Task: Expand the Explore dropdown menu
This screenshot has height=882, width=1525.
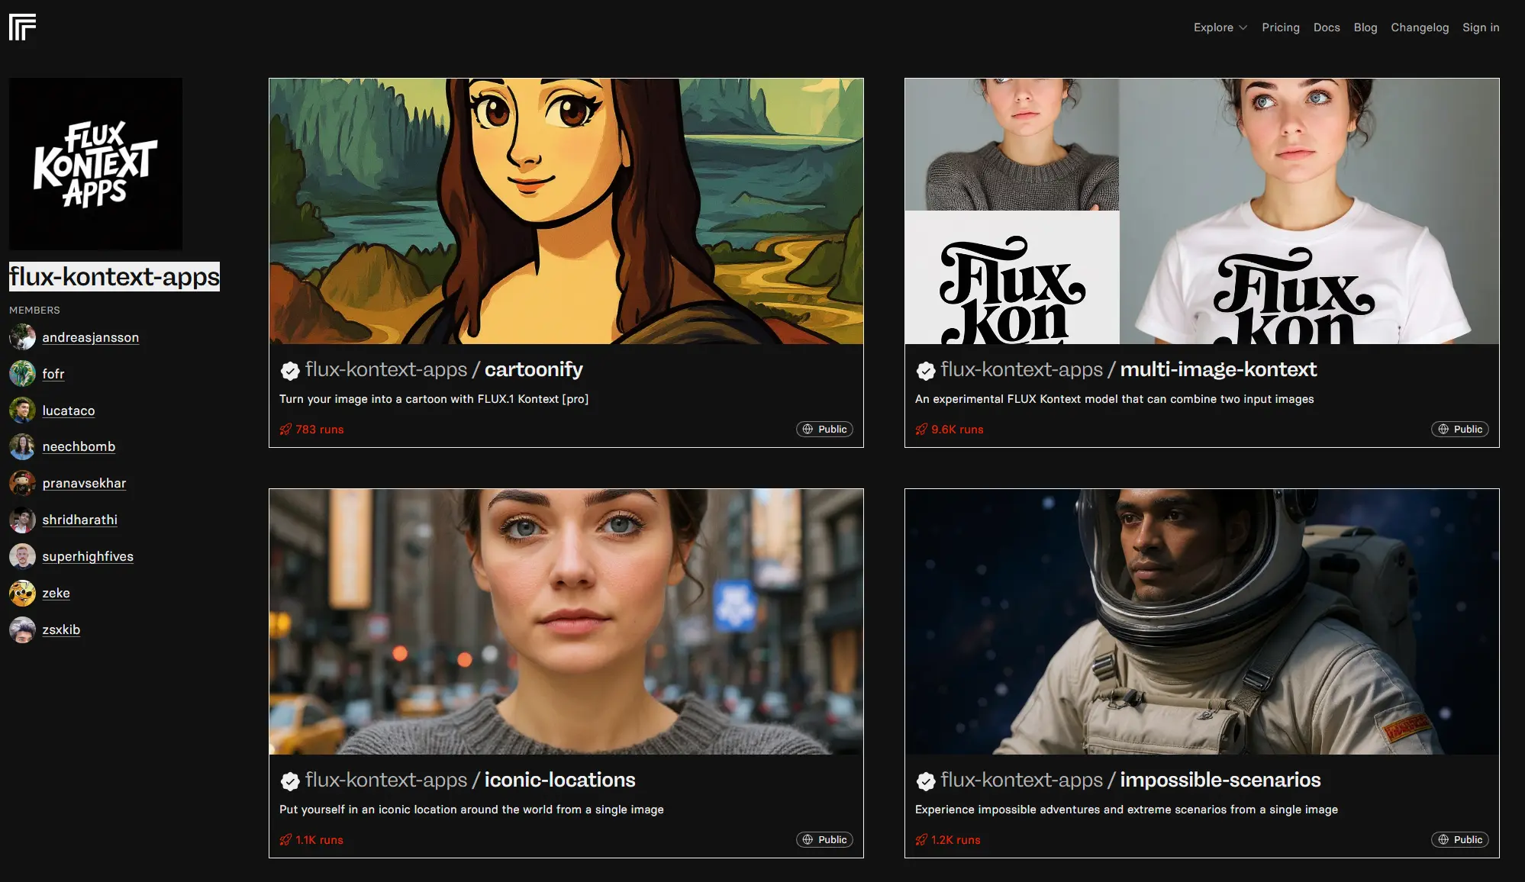Action: pos(1214,27)
